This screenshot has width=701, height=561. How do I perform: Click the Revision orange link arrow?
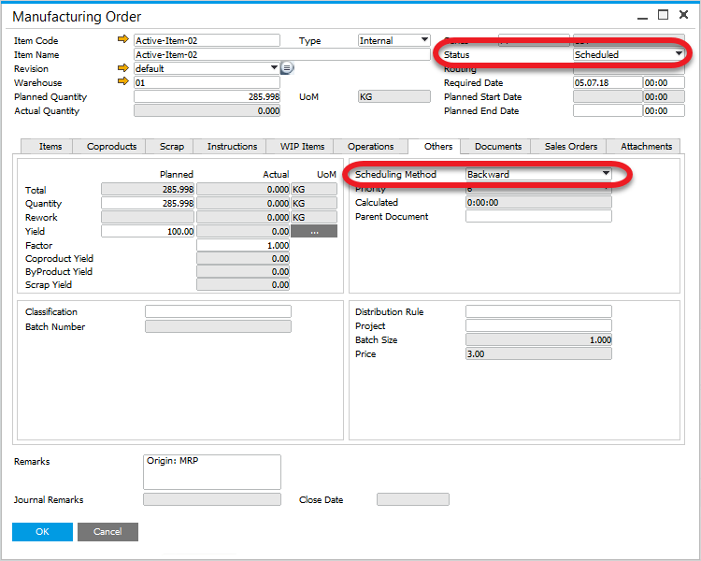click(122, 68)
